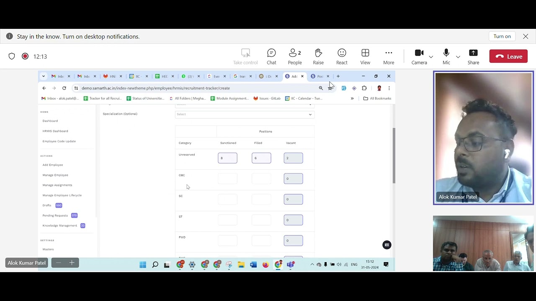The height and width of the screenshot is (301, 536).
Task: Click the Unreserved Filled field
Action: click(261, 158)
